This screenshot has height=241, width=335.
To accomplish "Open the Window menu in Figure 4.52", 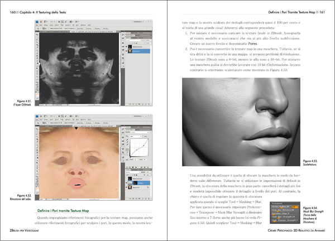I will (83, 119).
